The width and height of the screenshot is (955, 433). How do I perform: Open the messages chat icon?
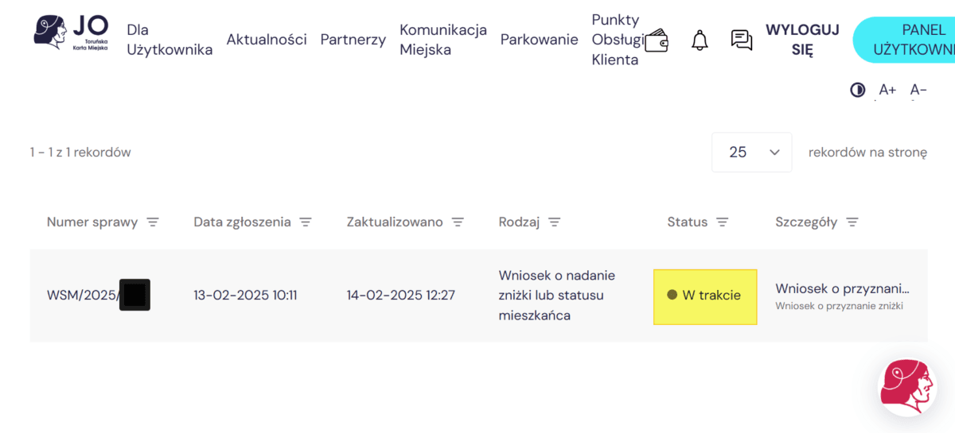pos(742,41)
